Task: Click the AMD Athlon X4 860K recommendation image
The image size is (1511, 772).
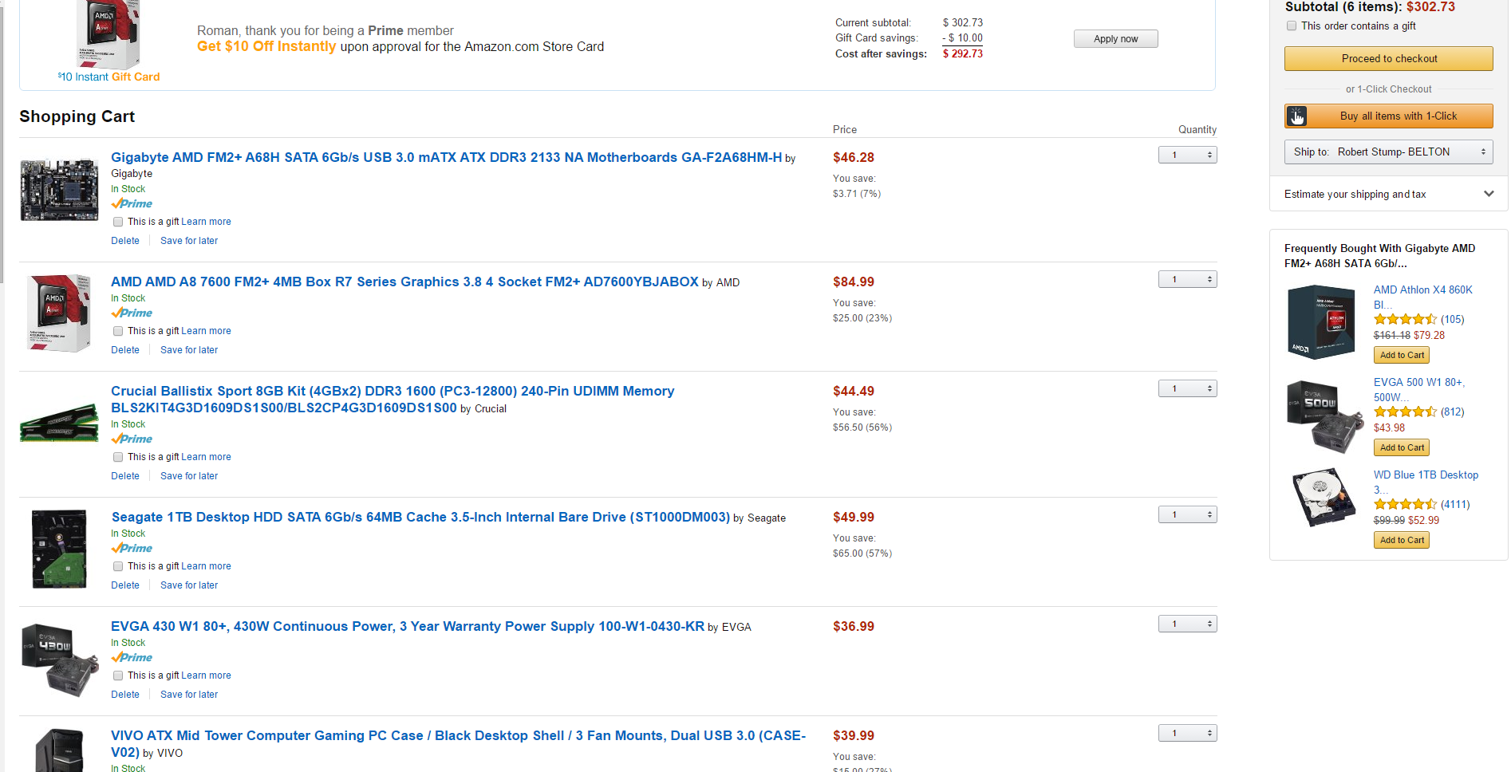Action: point(1321,322)
